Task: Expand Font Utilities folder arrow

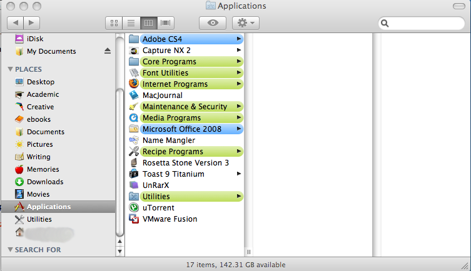Action: coord(239,72)
